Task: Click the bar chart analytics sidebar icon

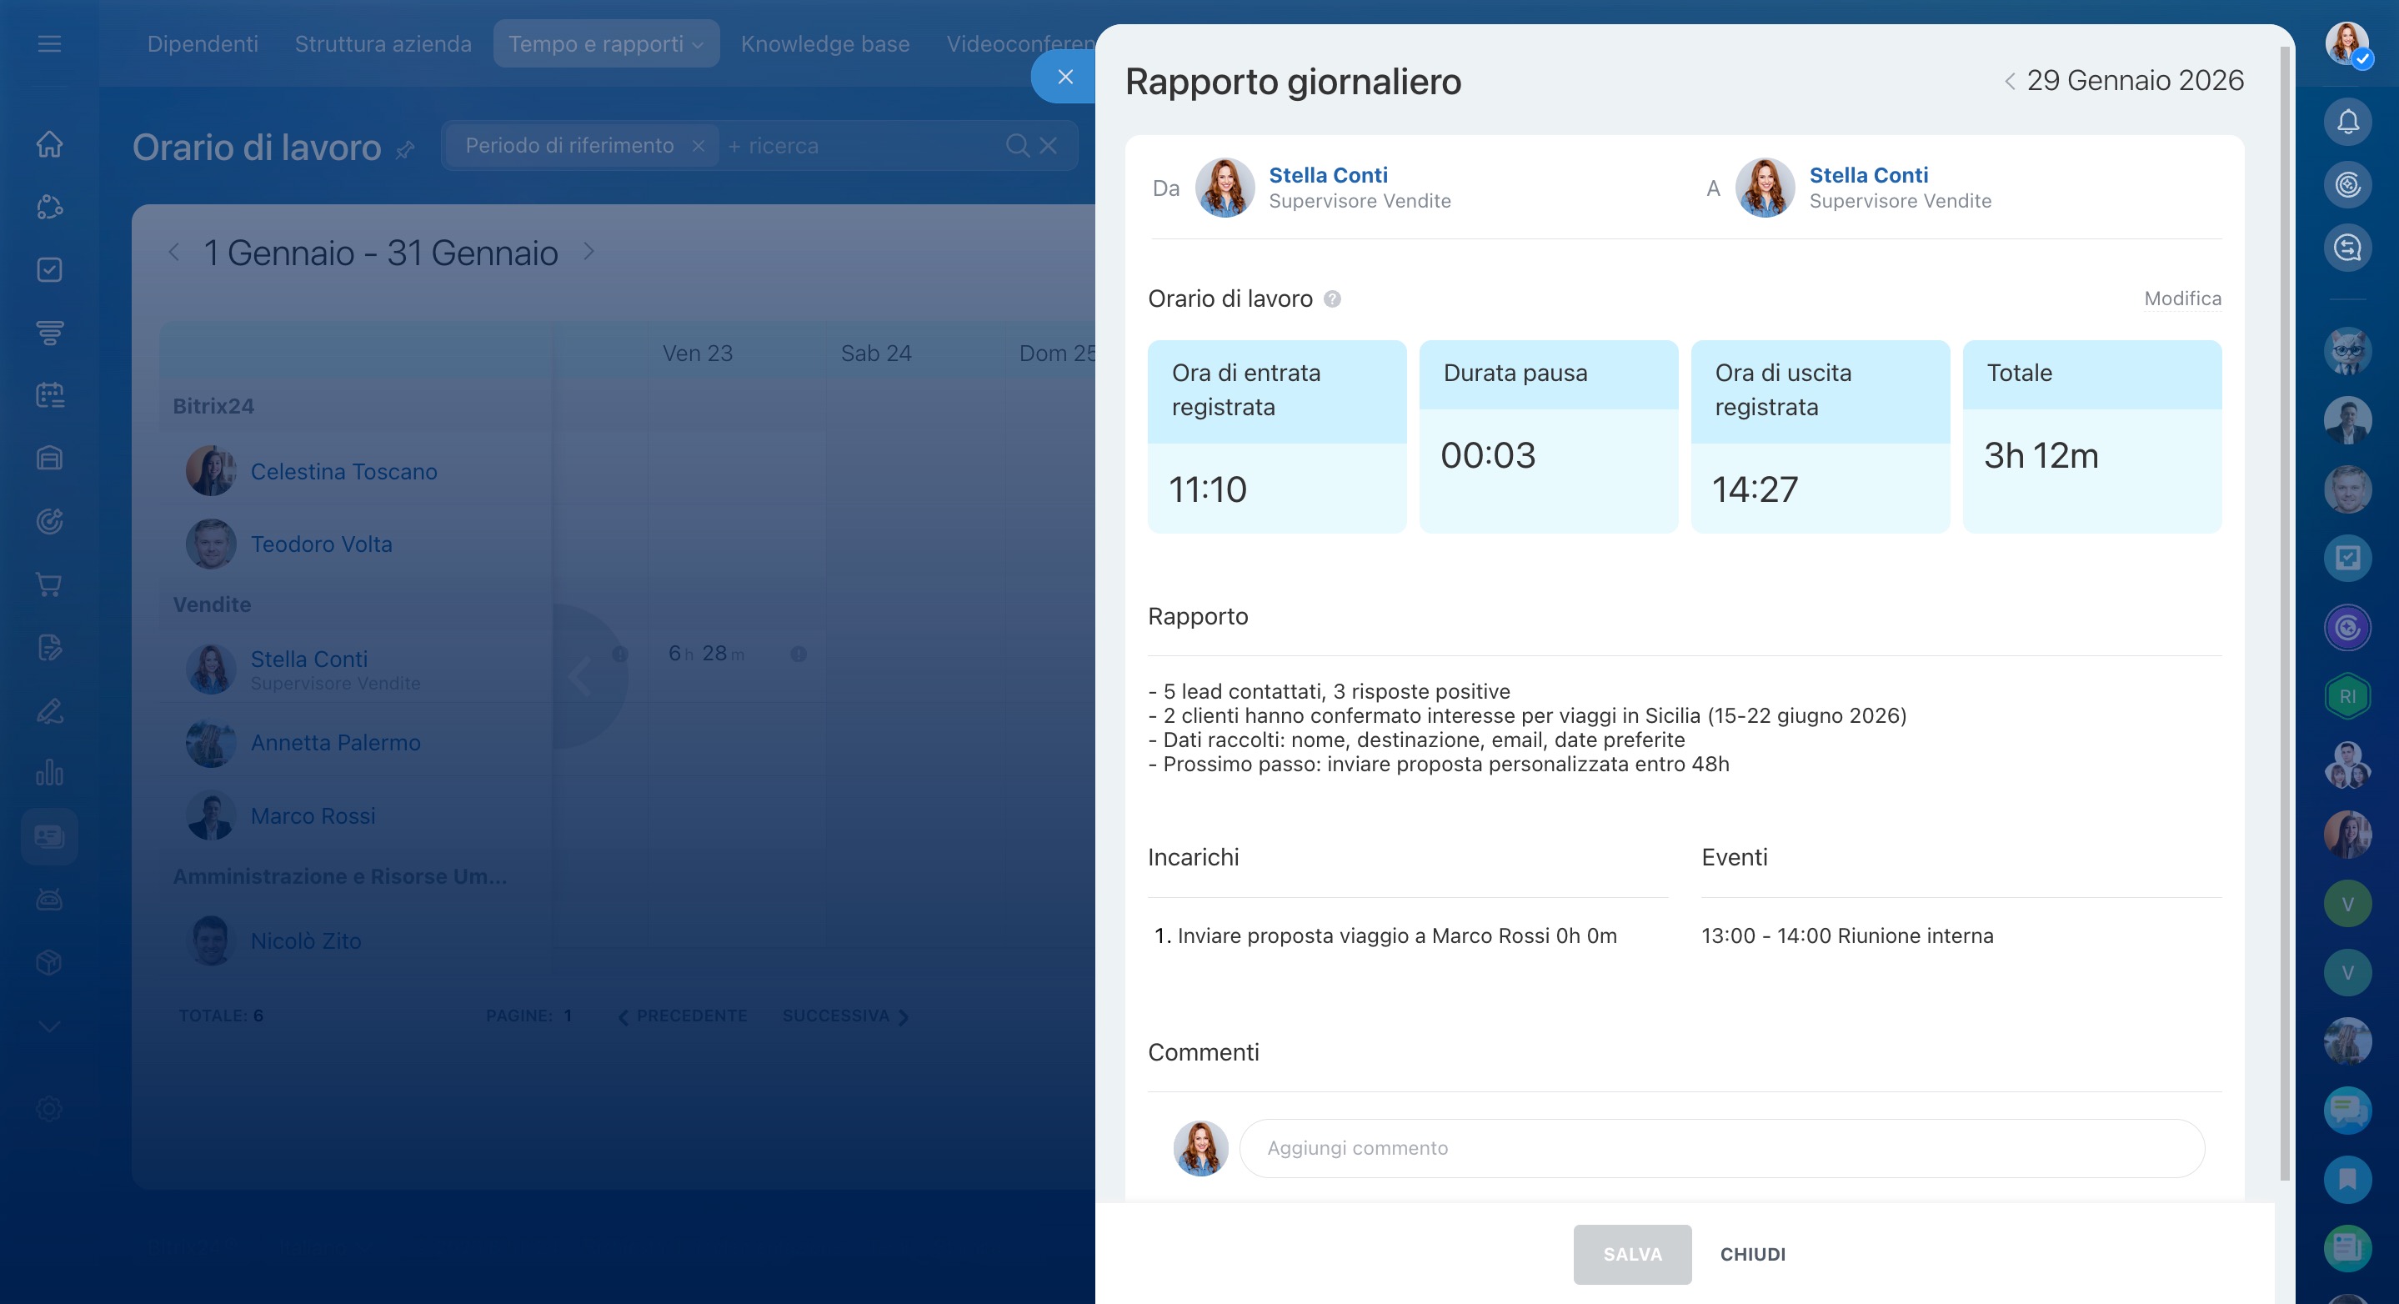Action: click(49, 772)
